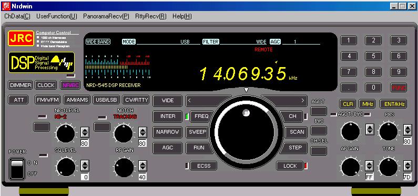Click the ENT/kHz entry key
Screen dimensions: 418x196
[x=393, y=104]
